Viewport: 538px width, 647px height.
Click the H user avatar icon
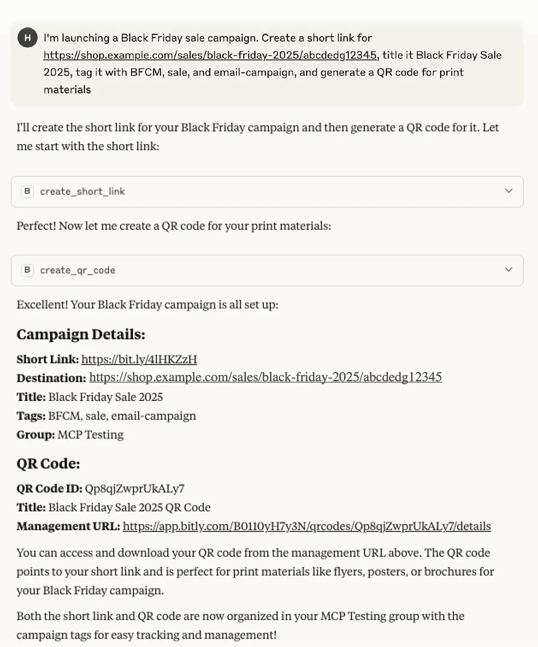(x=27, y=38)
